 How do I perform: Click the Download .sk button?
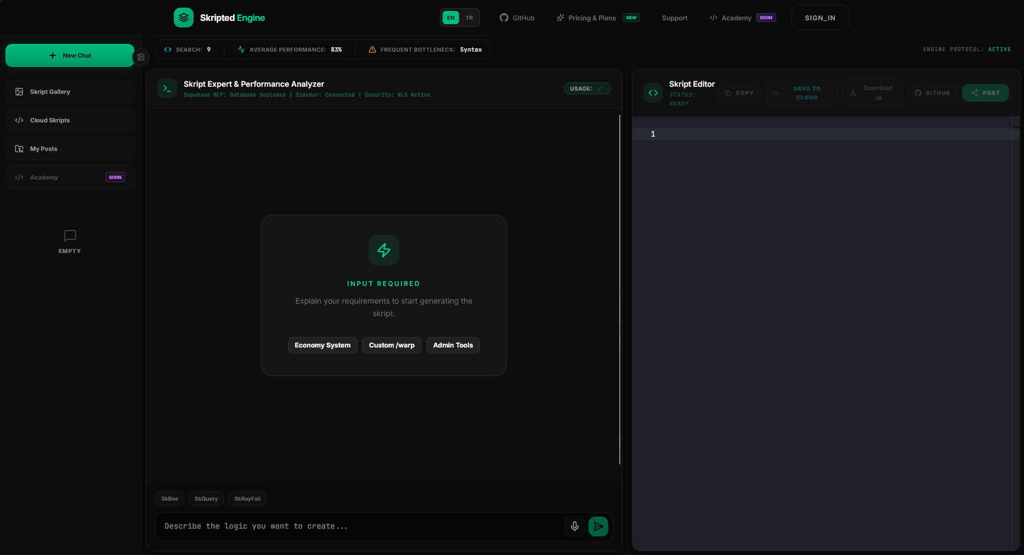pos(873,93)
